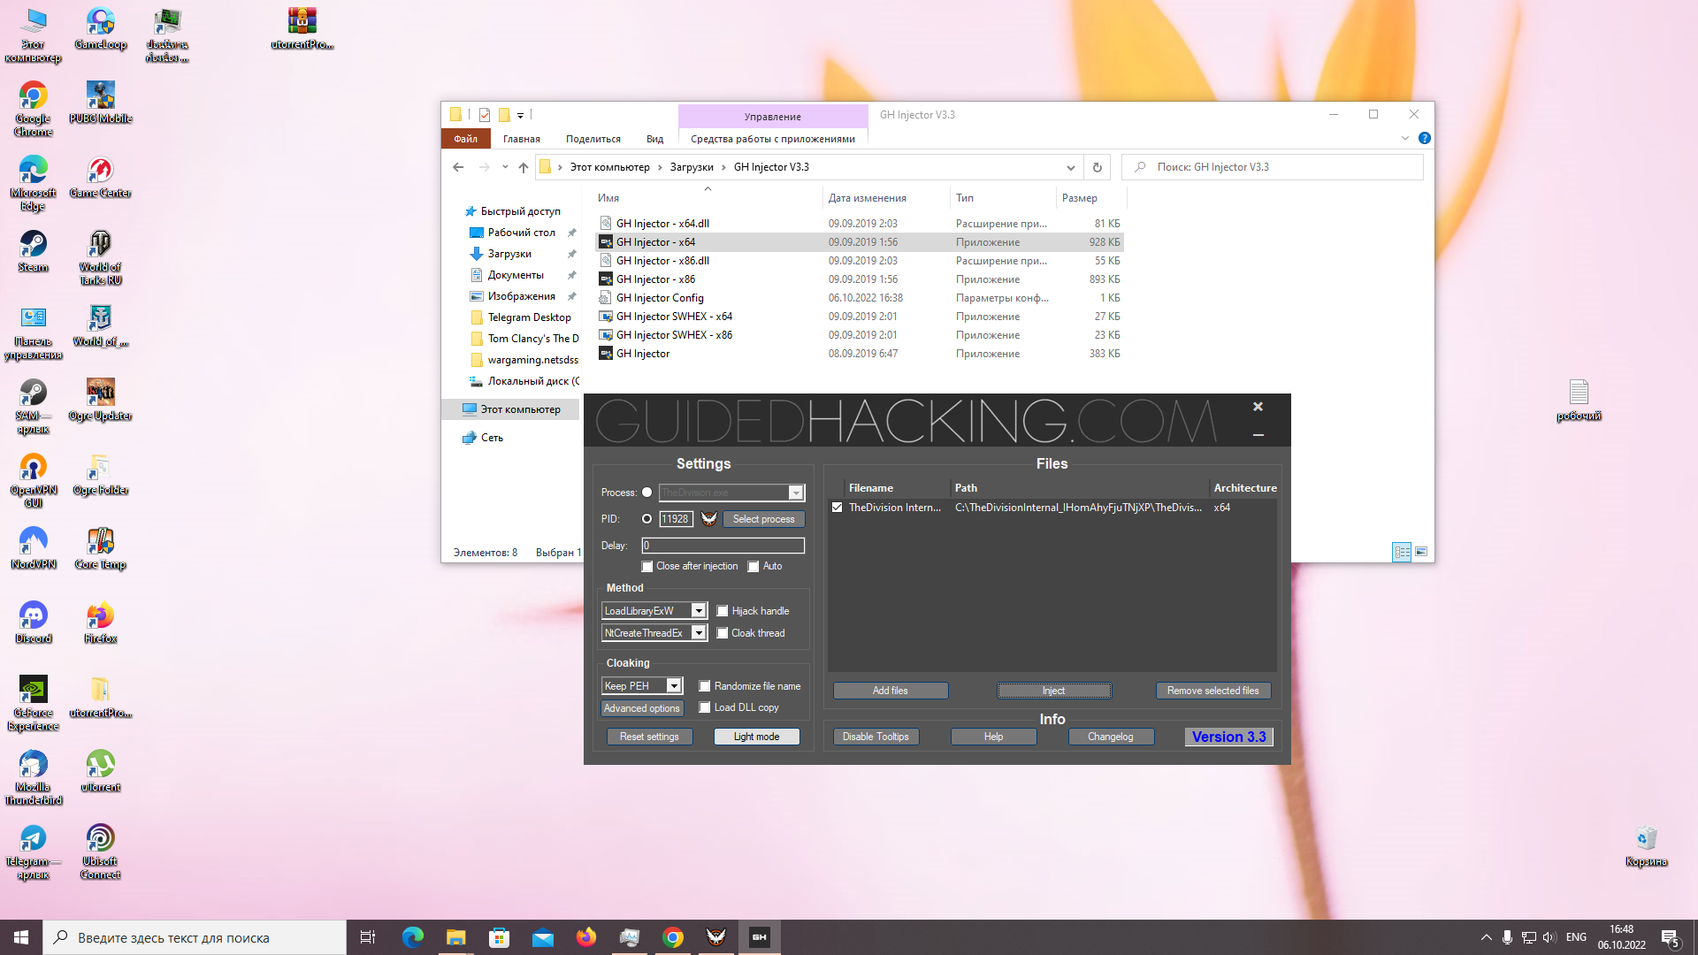Click Explorer search box for GH Injector
The image size is (1698, 955).
pos(1273,167)
